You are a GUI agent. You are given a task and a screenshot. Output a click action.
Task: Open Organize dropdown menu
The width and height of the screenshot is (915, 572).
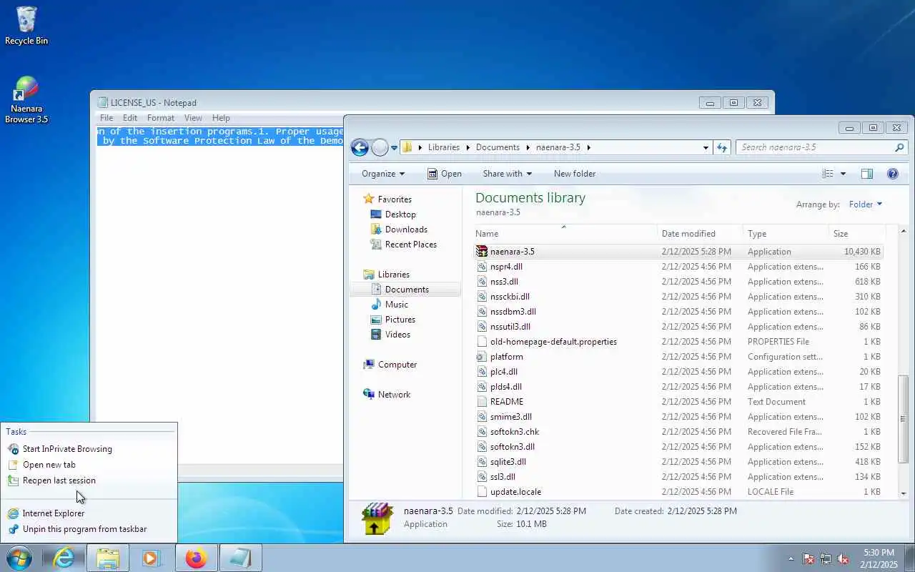383,174
